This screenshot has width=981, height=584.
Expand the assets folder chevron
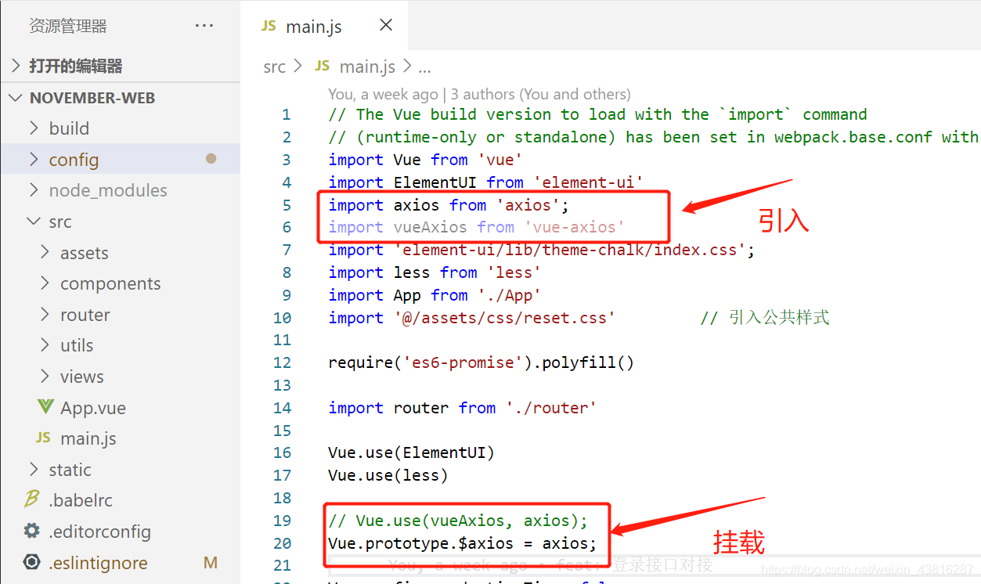tap(45, 252)
